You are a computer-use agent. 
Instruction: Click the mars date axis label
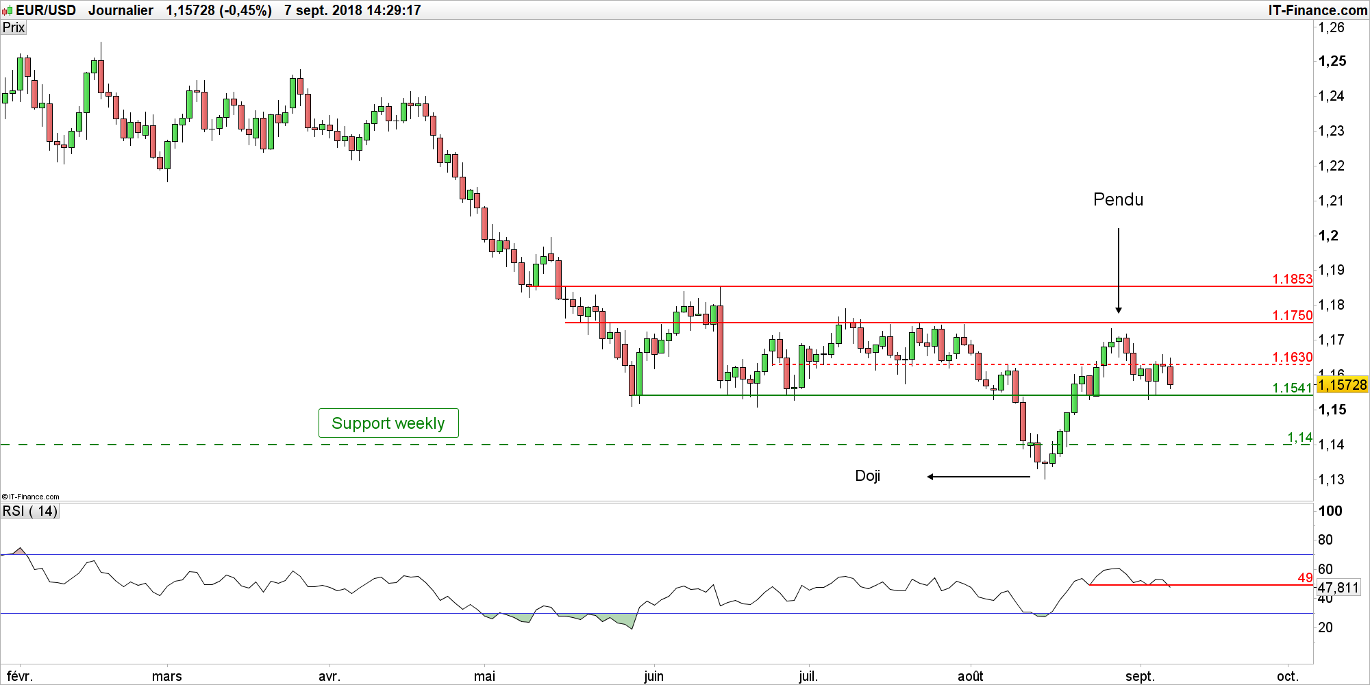[167, 676]
